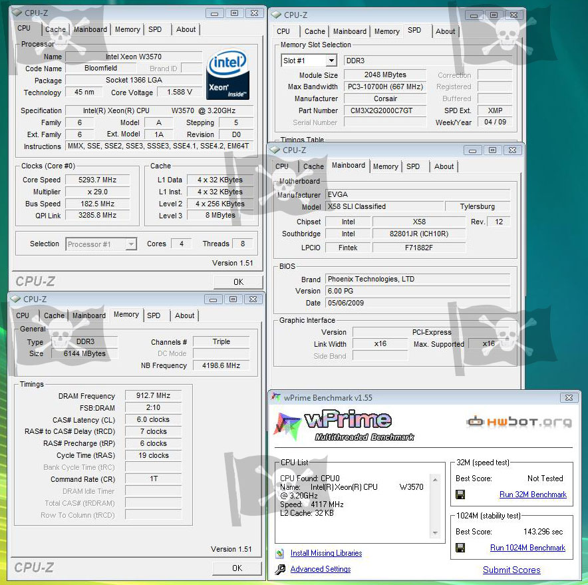Image resolution: width=588 pixels, height=585 pixels.
Task: Click CPU-Z title icon in CPU window
Action: pyautogui.click(x=17, y=13)
